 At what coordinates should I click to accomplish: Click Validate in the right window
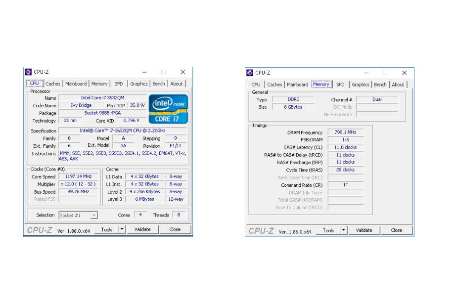(364, 230)
